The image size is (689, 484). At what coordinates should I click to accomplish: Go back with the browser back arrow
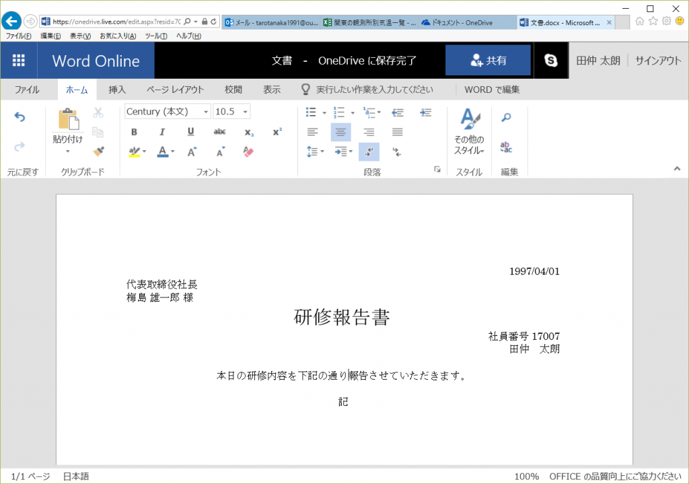12,21
